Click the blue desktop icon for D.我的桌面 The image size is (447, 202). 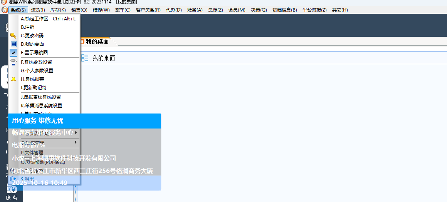click(13, 44)
